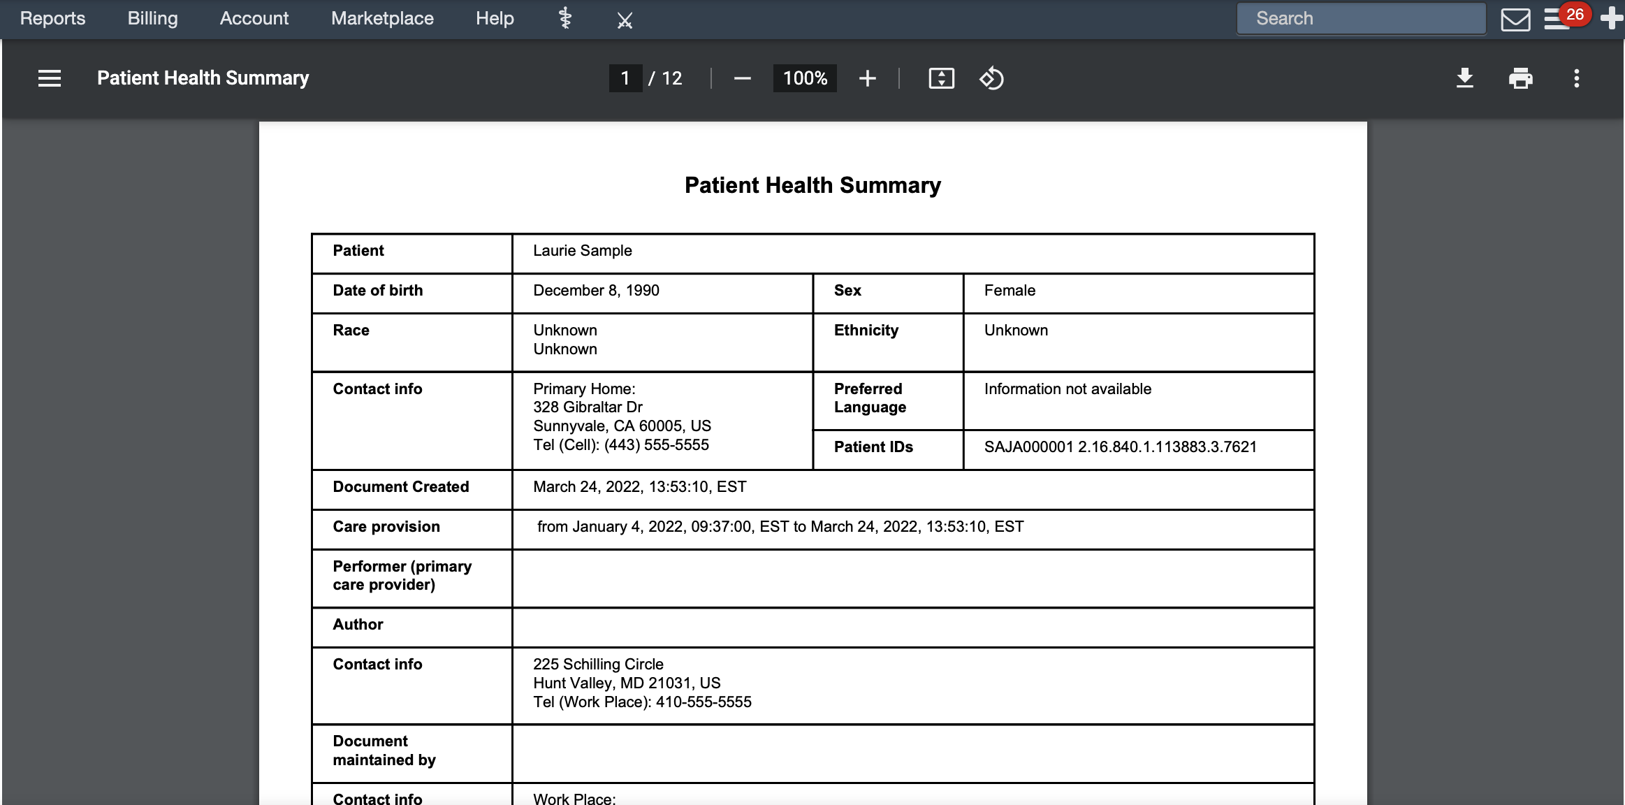Toggle the PDF sidebar hamburger menu

tap(50, 78)
